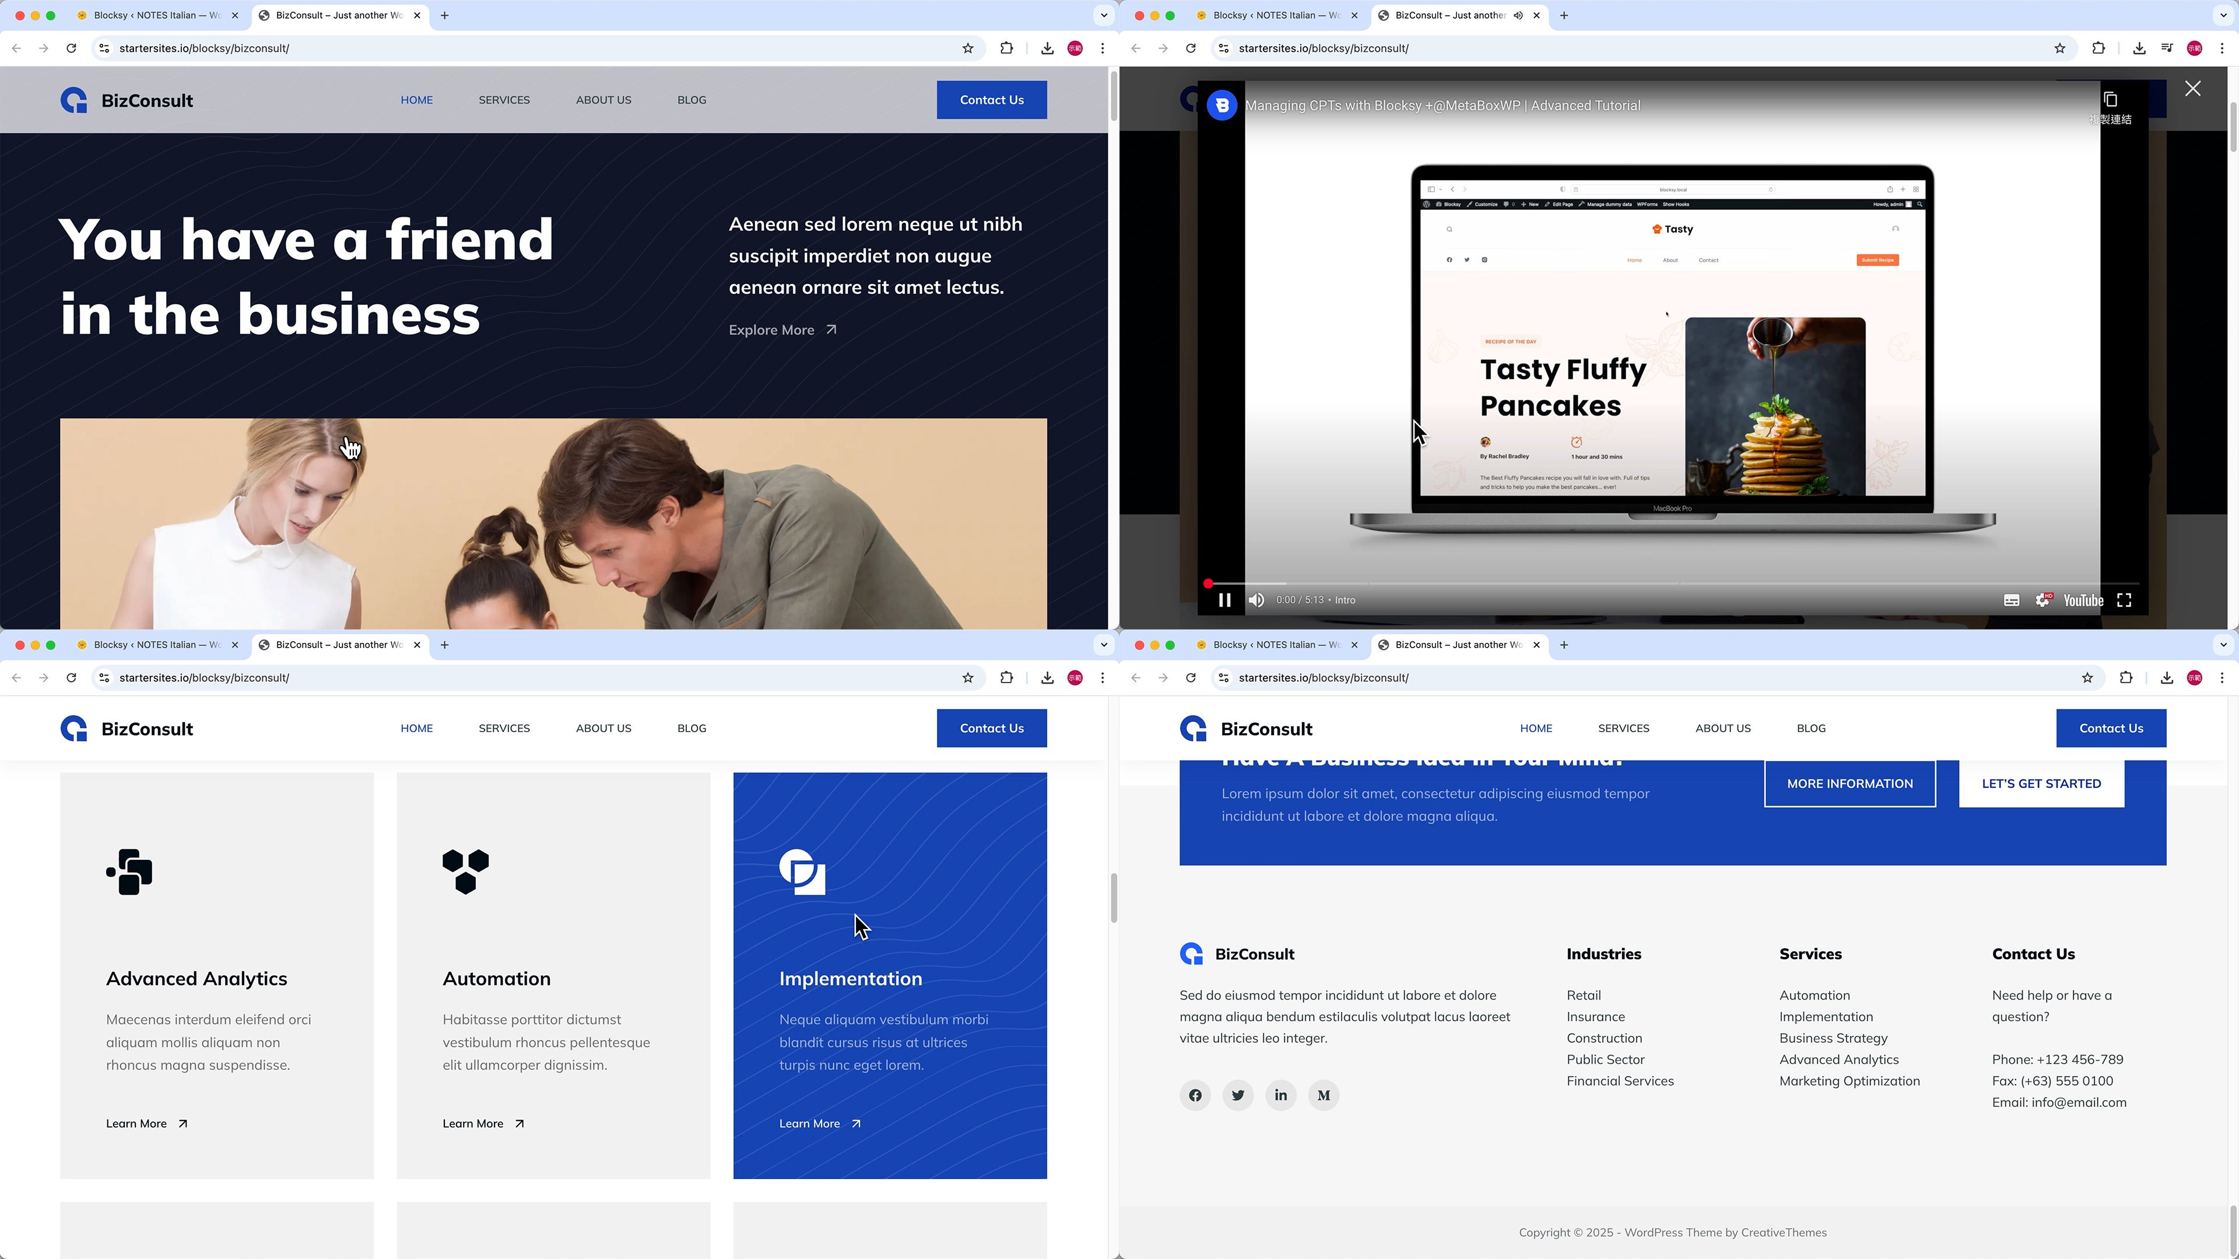Open Chrome three-dot menu in bottom-left window
The width and height of the screenshot is (2239, 1259).
click(x=1102, y=678)
